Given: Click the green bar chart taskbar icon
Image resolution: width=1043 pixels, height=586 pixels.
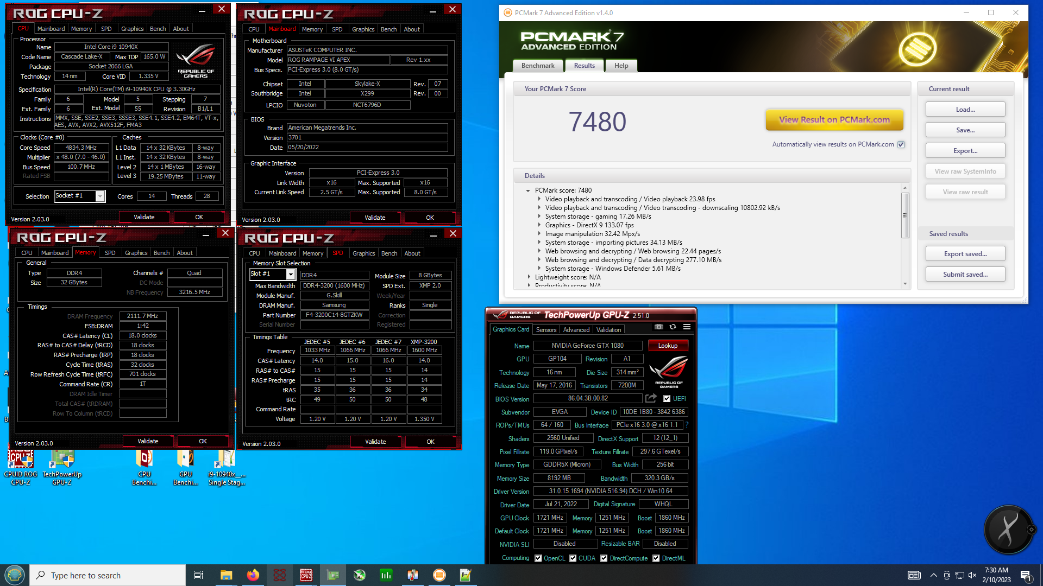Looking at the screenshot, I should click(x=386, y=575).
